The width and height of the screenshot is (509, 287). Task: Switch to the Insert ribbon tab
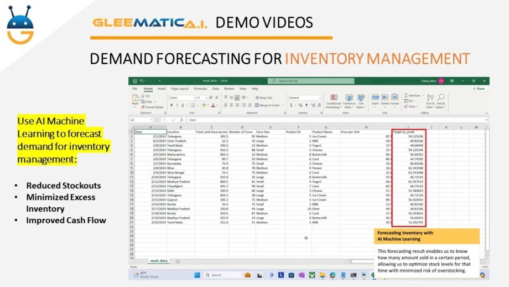162,89
